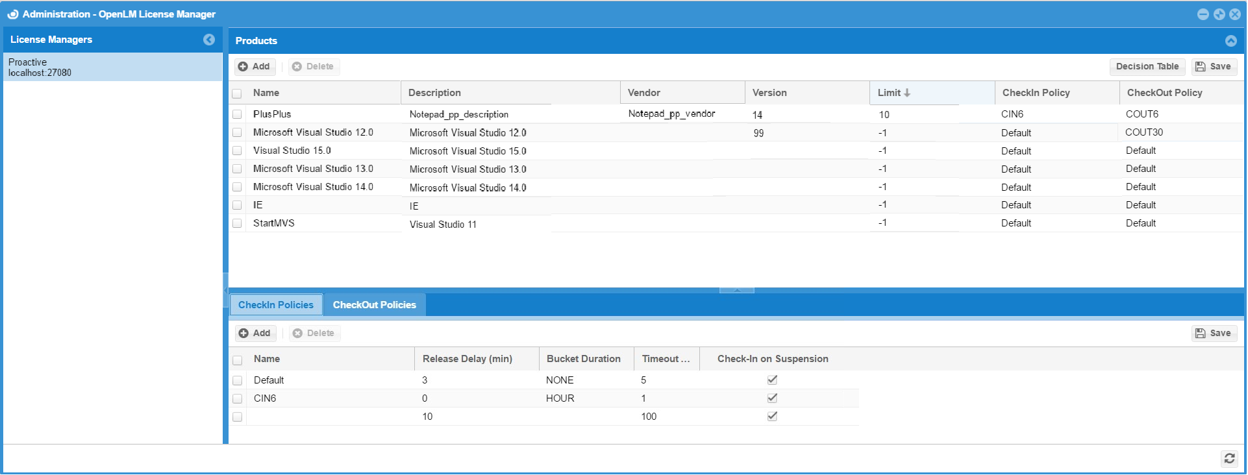Image resolution: width=1248 pixels, height=475 pixels.
Task: Click the CIN6 CheckIn Policy cell for PlusPlus
Action: pyautogui.click(x=1012, y=114)
